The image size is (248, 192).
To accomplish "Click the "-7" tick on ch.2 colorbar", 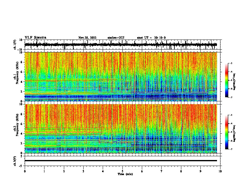I will click(x=231, y=149).
